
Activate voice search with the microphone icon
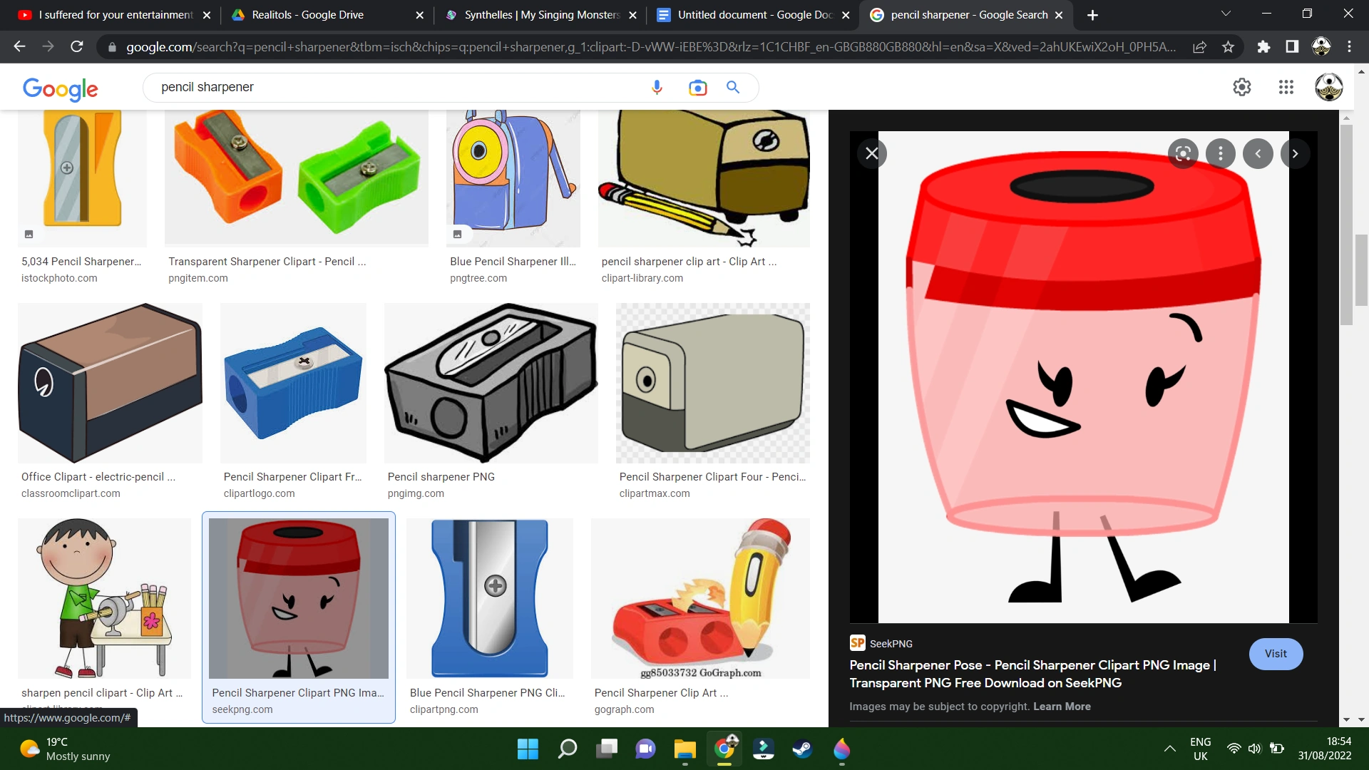pyautogui.click(x=656, y=87)
